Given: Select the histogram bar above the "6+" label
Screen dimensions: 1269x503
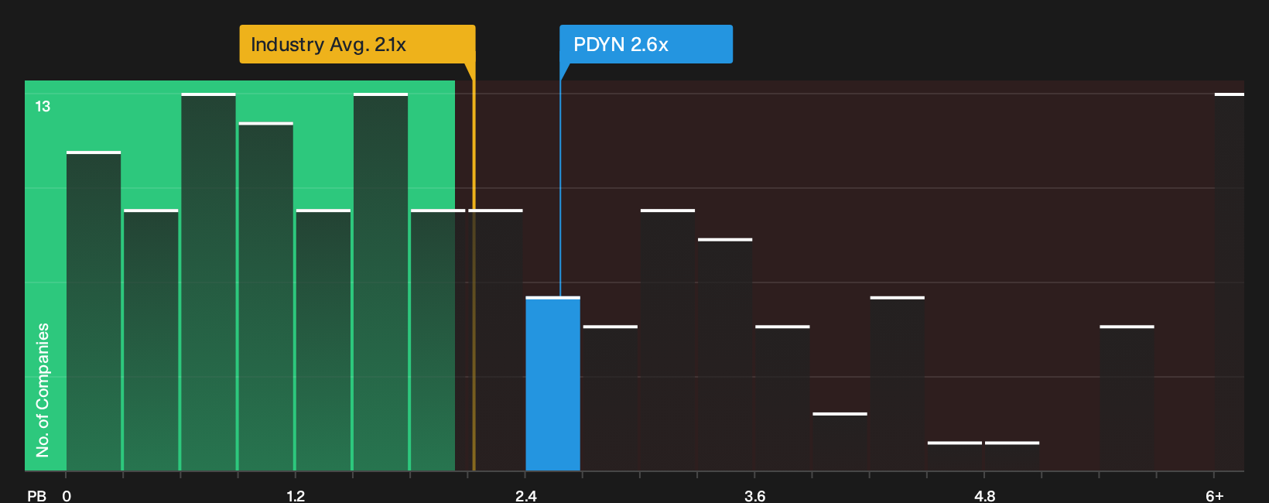Looking at the screenshot, I should point(1230,282).
